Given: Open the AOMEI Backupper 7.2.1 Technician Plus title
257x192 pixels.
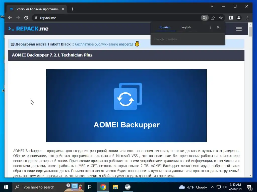Looking at the screenshot, I should pyautogui.click(x=52, y=55).
